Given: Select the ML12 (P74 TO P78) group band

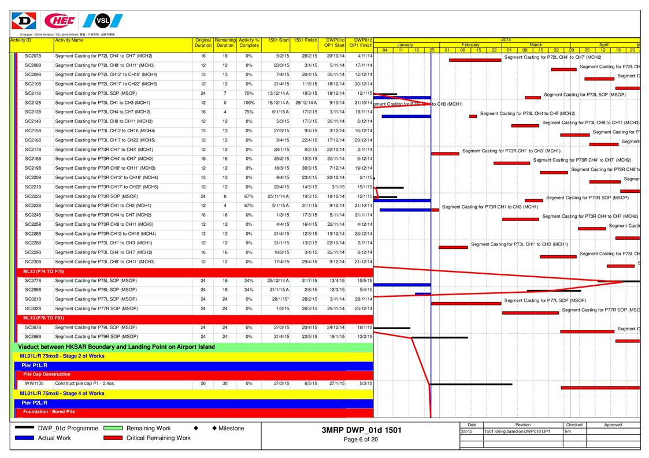Looking at the screenshot, I should click(195, 271).
